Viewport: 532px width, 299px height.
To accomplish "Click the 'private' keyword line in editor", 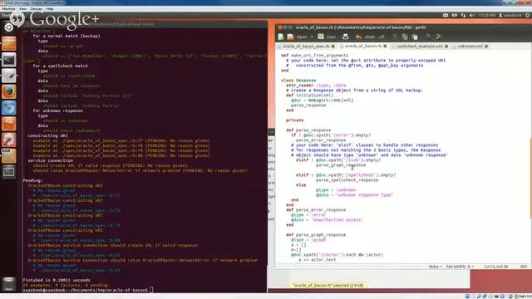I will 294,120.
